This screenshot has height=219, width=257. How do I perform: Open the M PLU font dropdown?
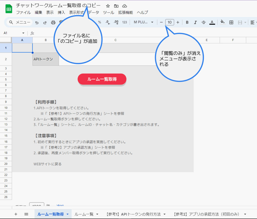click(143, 22)
